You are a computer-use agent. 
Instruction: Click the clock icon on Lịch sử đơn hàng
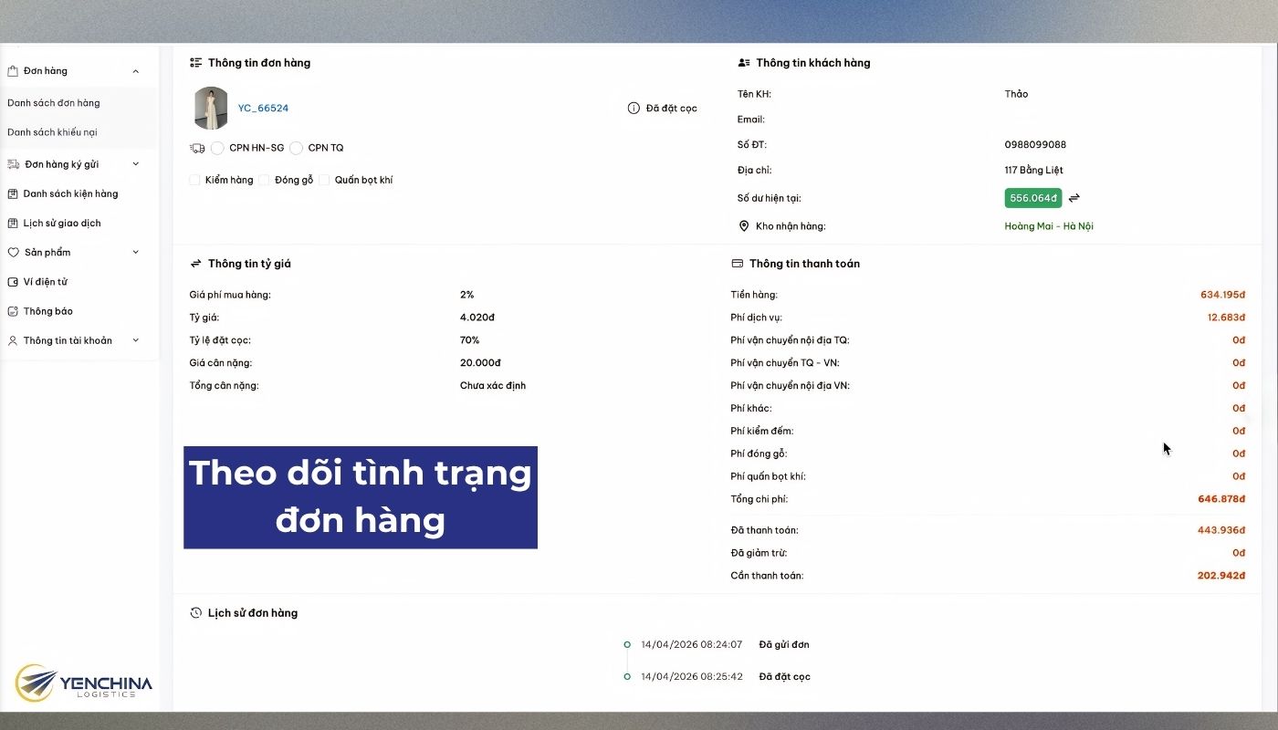(194, 612)
